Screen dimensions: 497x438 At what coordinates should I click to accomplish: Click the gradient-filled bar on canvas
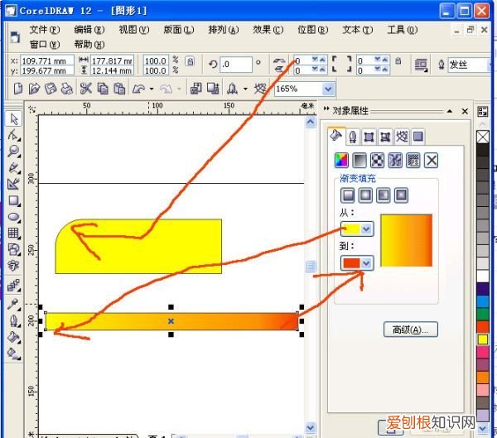click(171, 321)
